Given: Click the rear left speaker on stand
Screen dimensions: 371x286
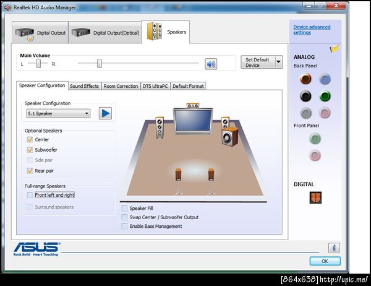Looking at the screenshot, I should pyautogui.click(x=179, y=181).
